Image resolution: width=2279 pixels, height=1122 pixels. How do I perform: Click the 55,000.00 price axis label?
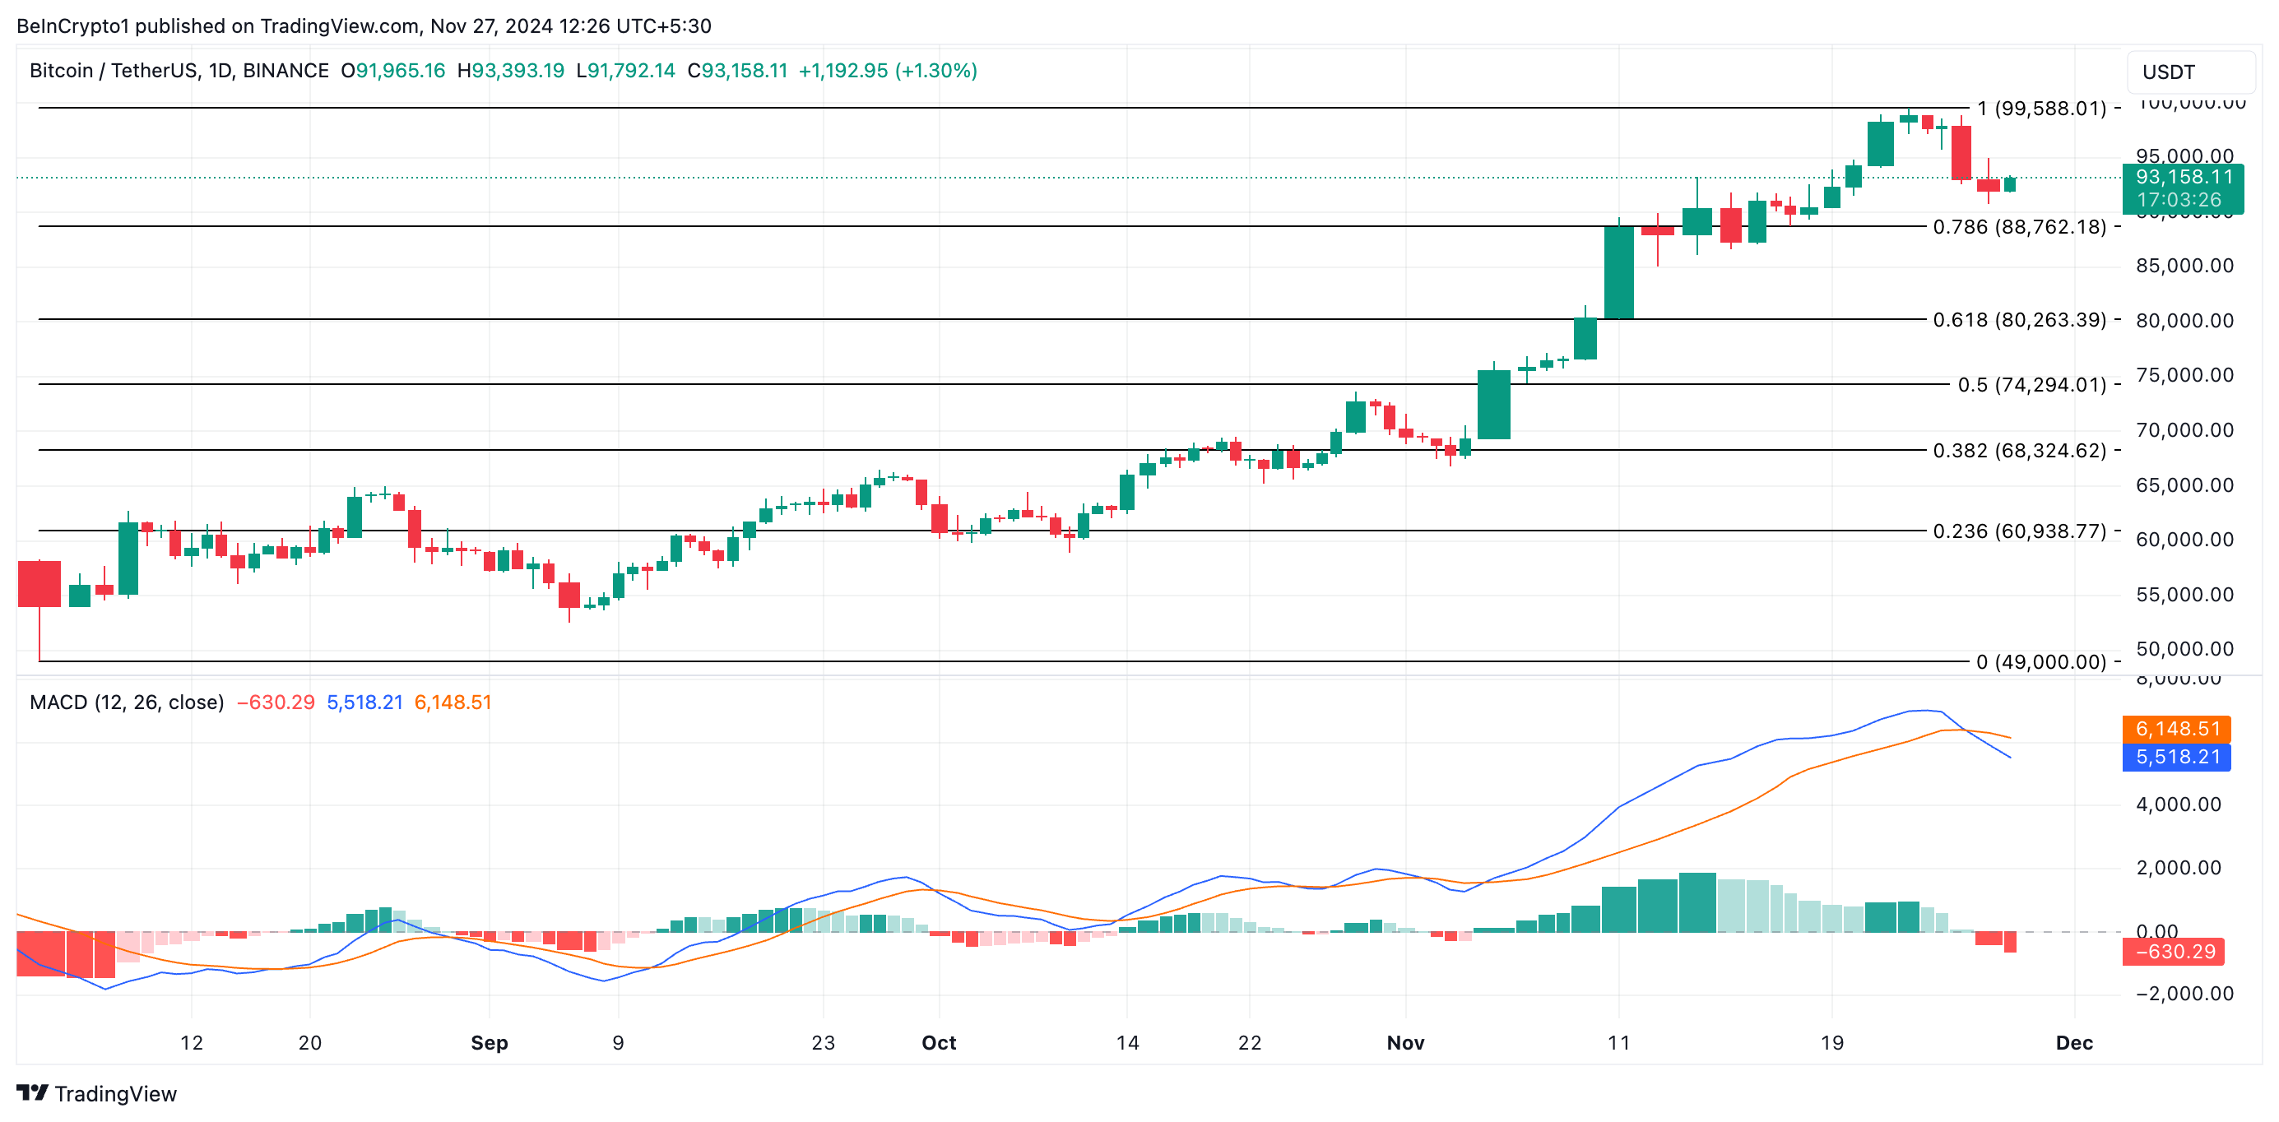[2184, 595]
